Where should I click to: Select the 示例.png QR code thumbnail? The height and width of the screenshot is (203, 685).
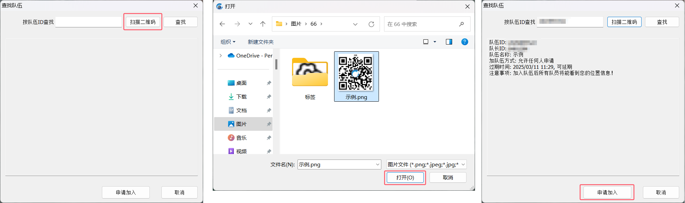coord(356,76)
